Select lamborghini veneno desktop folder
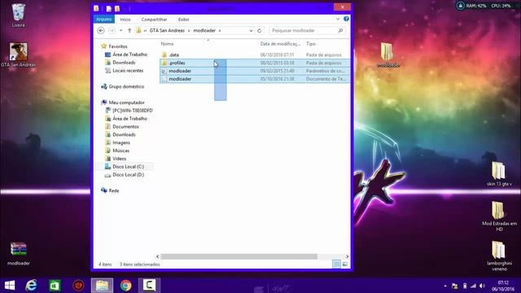 (x=499, y=256)
